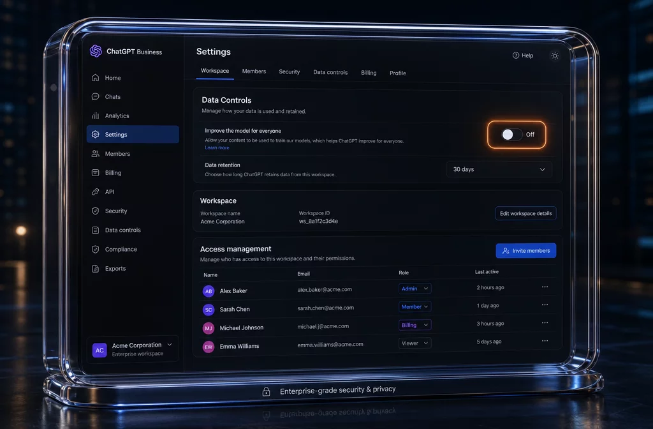Image resolution: width=653 pixels, height=429 pixels.
Task: Change Michael Johnson's Billing role dropdown
Action: [415, 325]
